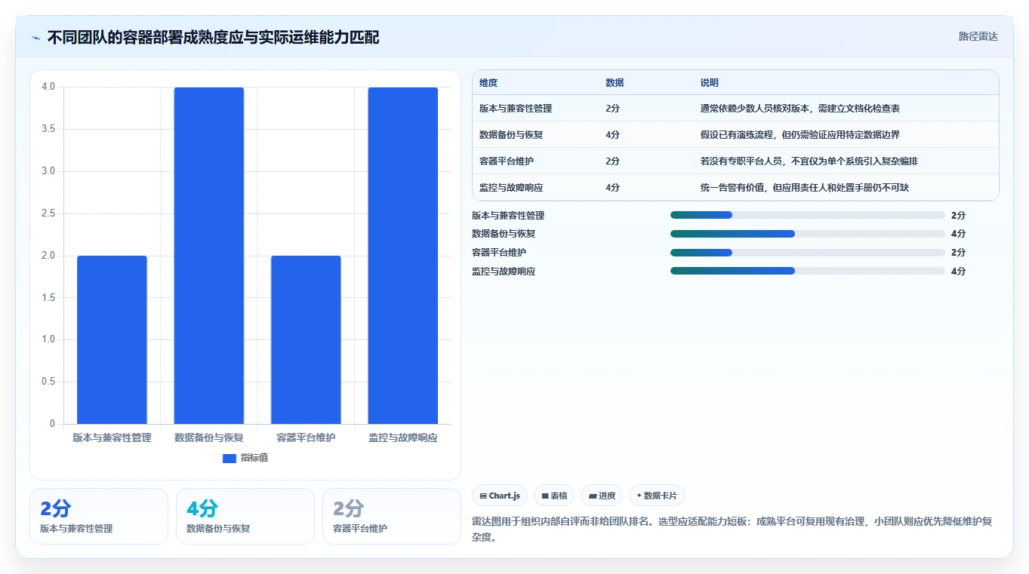The image size is (1029, 574).
Task: Click the 指标值 legend label
Action: pos(254,458)
